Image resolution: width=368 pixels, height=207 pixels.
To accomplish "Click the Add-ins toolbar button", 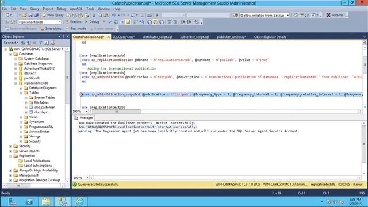I will tap(335, 15).
